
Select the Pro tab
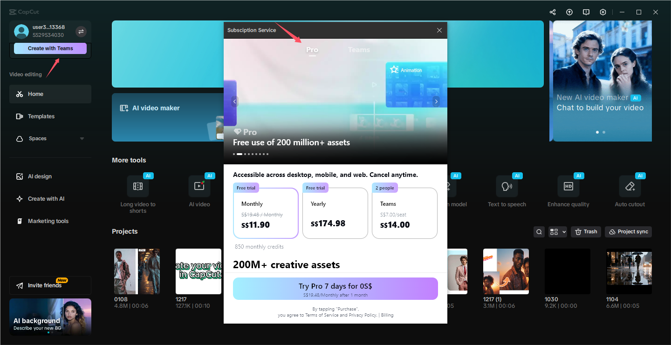pos(312,50)
